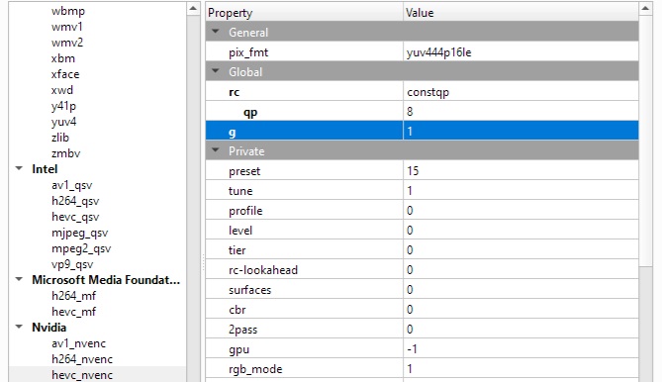662x382 pixels.
Task: Click the property panel scroll-up arrow
Action: click(x=645, y=9)
